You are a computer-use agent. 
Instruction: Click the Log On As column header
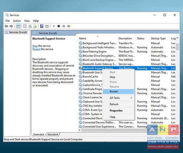click(173, 38)
